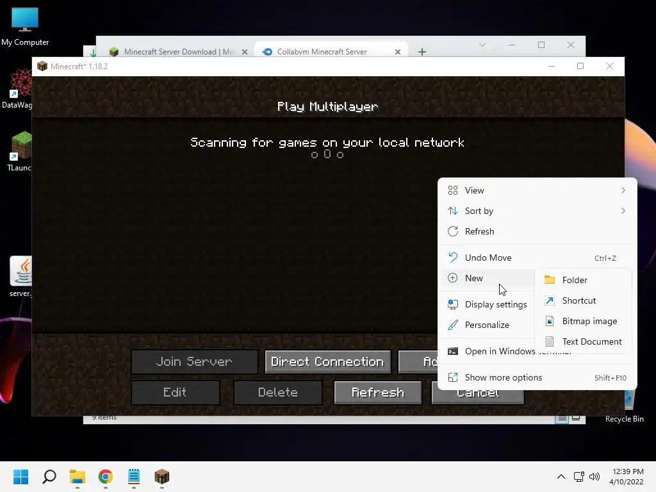Click the Bitmap image icon in submenu
656x492 pixels.
click(x=550, y=321)
